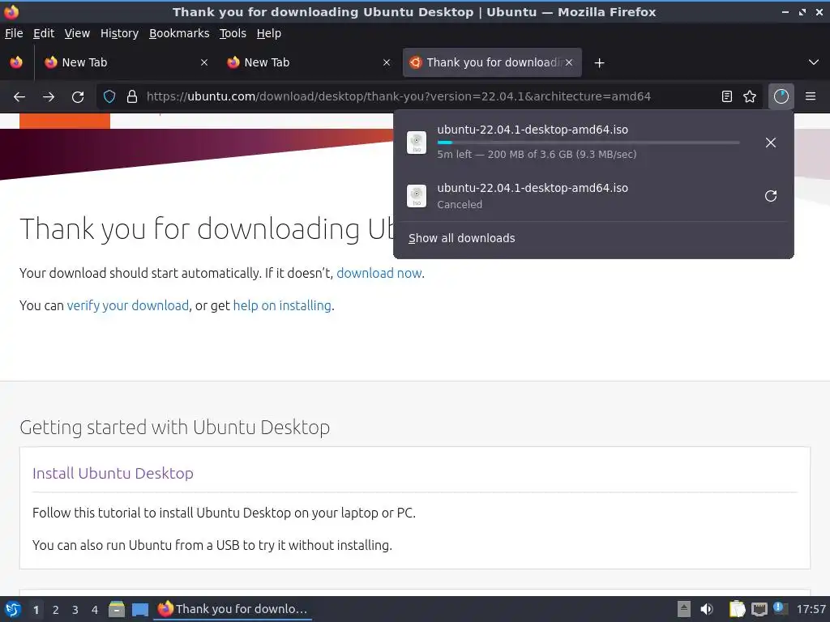Image resolution: width=830 pixels, height=622 pixels.
Task: Close the Thank you for downloading tab
Action: tap(568, 62)
